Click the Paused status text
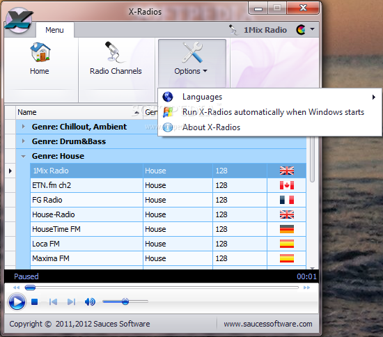Image resolution: width=383 pixels, height=337 pixels. coord(26,276)
